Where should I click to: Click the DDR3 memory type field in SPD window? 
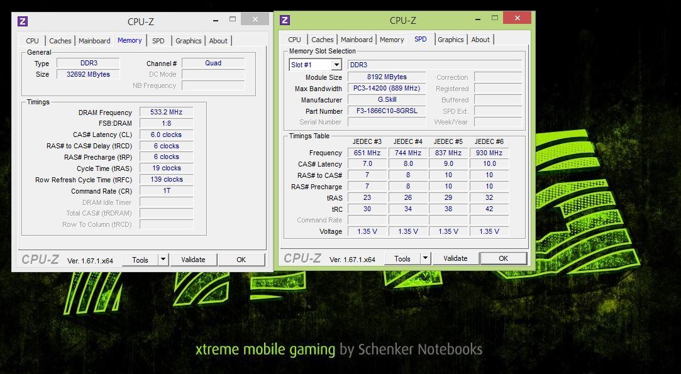[435, 65]
